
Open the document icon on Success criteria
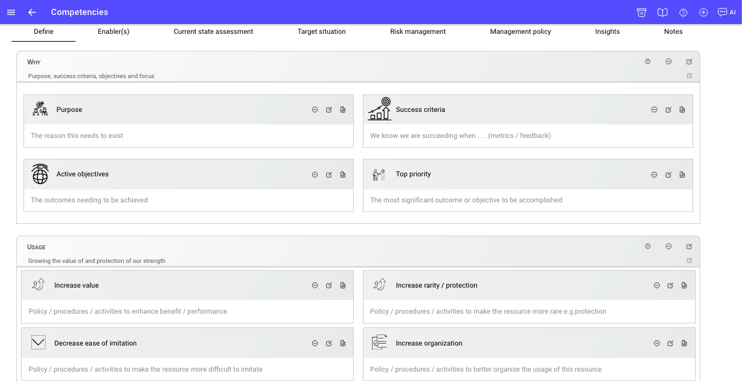pos(682,110)
